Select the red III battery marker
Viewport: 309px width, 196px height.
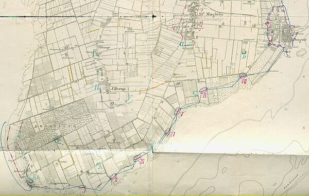(x=142, y=162)
